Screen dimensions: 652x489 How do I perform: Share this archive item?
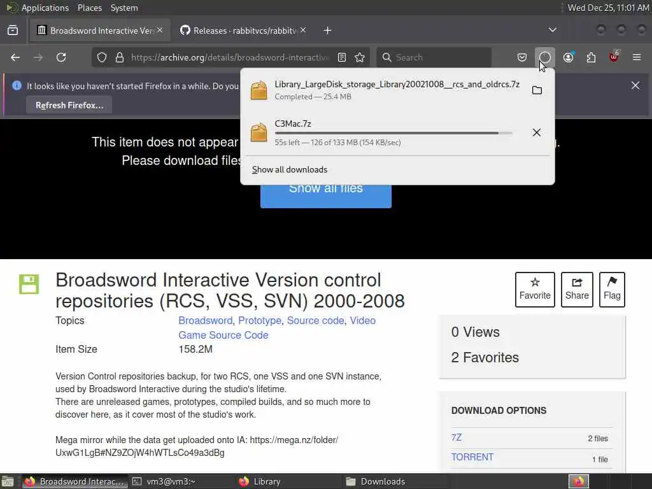(577, 290)
